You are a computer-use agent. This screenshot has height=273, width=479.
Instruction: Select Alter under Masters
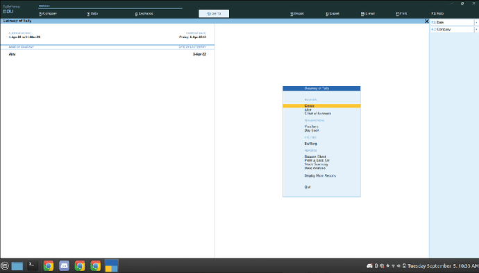coord(308,109)
